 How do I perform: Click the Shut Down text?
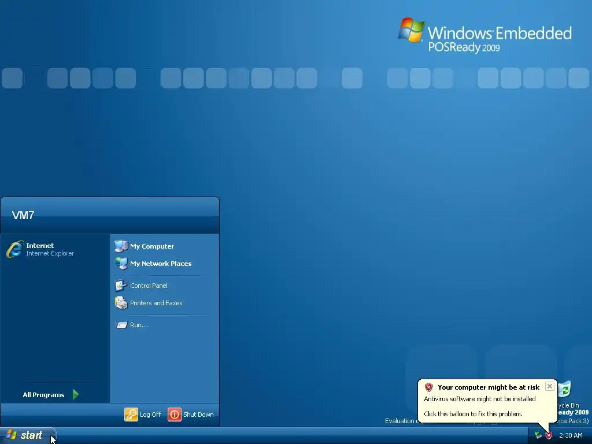199,415
